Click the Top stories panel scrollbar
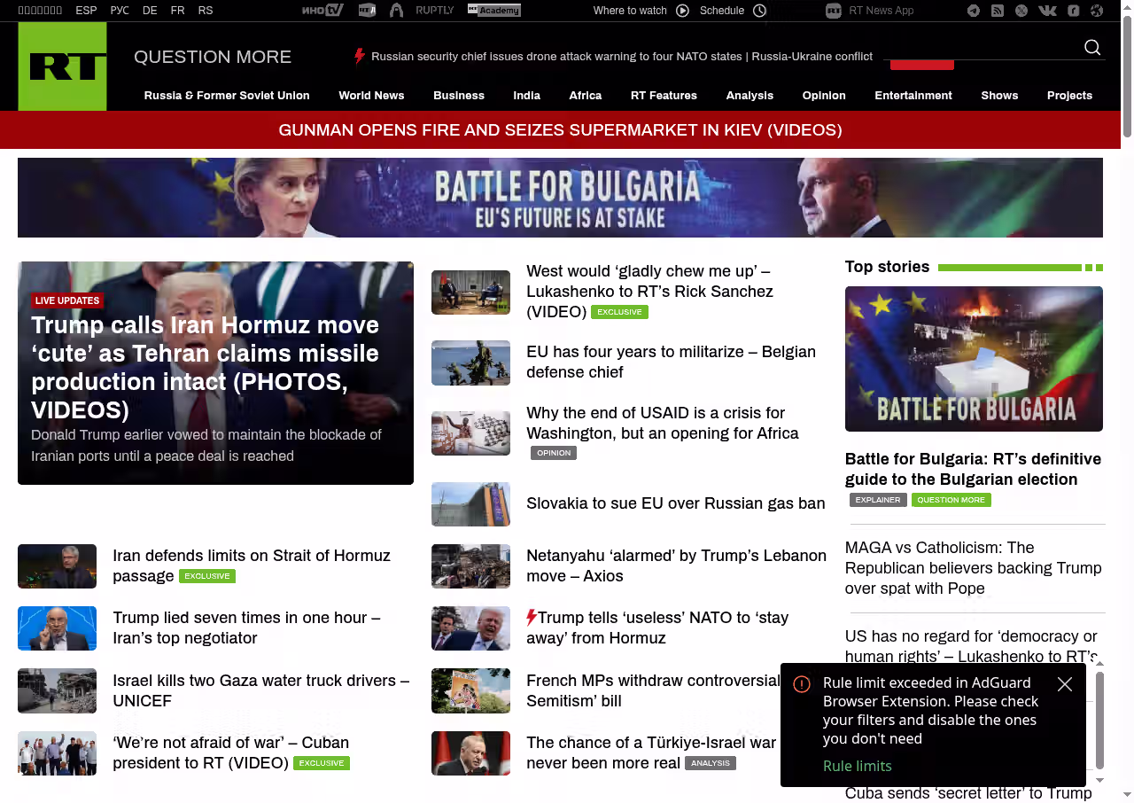The width and height of the screenshot is (1134, 803). pos(1099,720)
